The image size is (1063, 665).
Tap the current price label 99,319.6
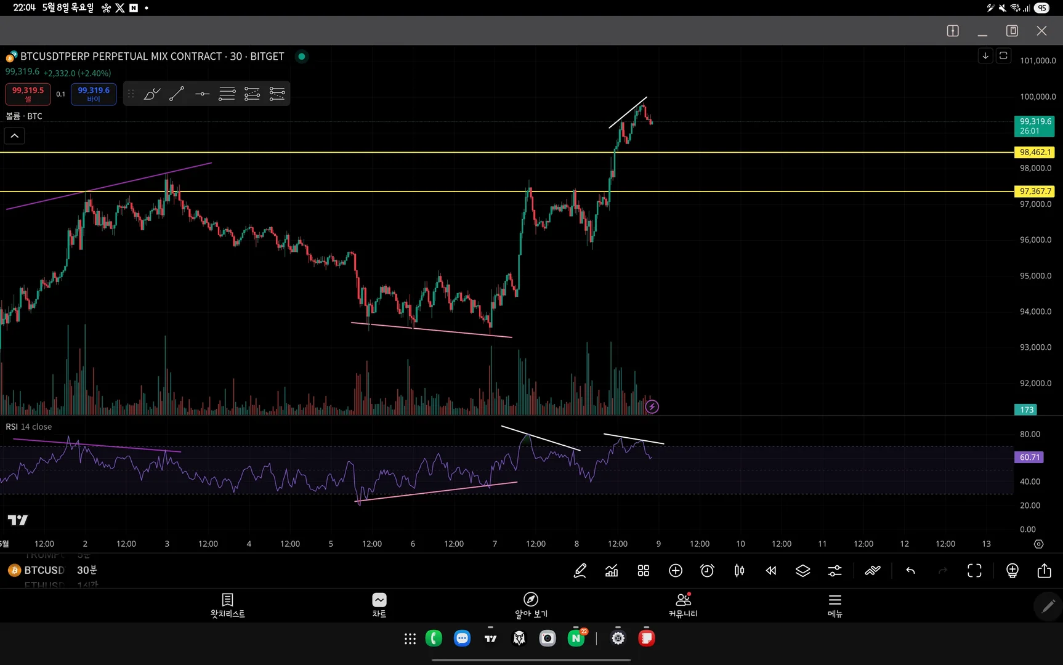[x=1035, y=126]
